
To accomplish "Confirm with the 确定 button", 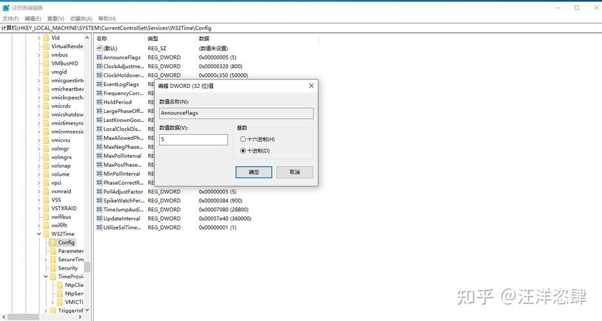I will (x=254, y=172).
